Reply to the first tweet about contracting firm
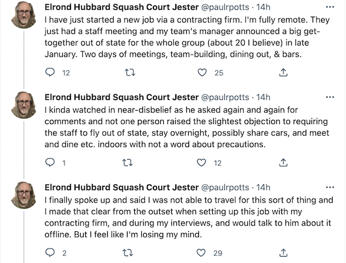The height and width of the screenshot is (263, 346). pos(50,72)
